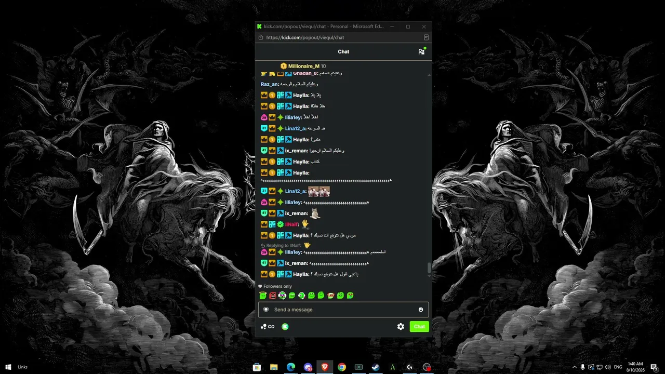665x374 pixels.
Task: Open the emoji picker in message box
Action: [x=421, y=310]
